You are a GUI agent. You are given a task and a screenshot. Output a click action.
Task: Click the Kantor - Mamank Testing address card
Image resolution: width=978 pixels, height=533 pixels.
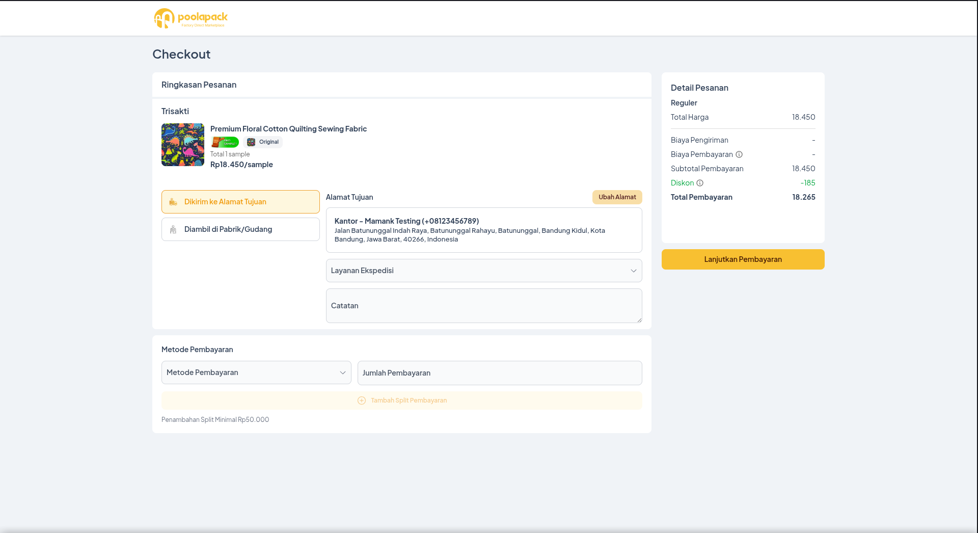click(484, 230)
